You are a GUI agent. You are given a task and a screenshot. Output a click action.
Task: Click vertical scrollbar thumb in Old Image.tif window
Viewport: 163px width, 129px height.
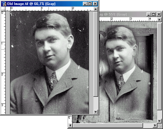(96, 54)
